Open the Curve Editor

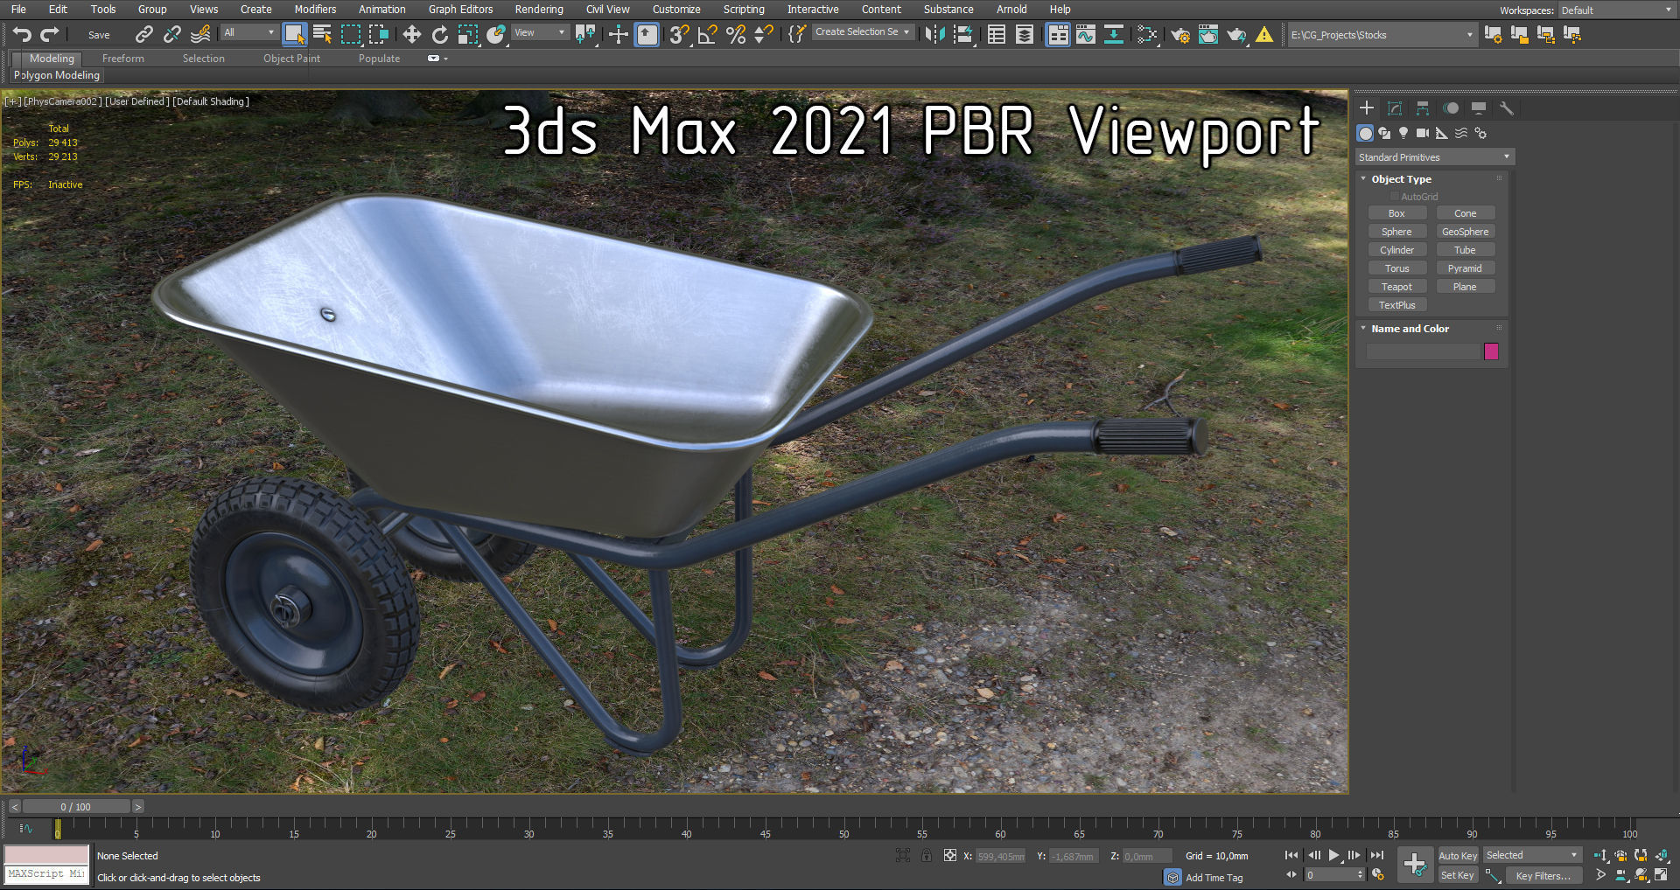pyautogui.click(x=1086, y=35)
